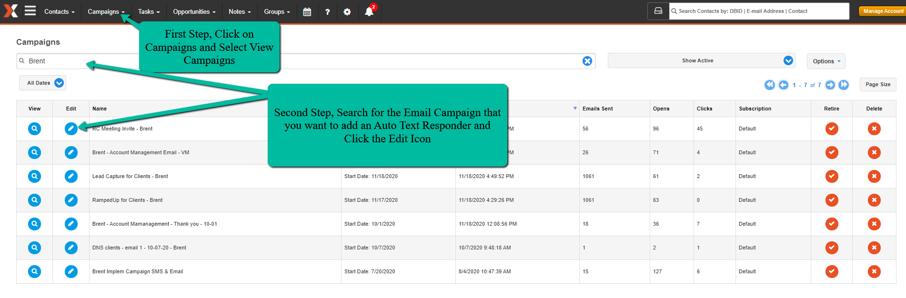Click the Manage Account button
Image resolution: width=906 pixels, height=298 pixels.
tap(883, 11)
